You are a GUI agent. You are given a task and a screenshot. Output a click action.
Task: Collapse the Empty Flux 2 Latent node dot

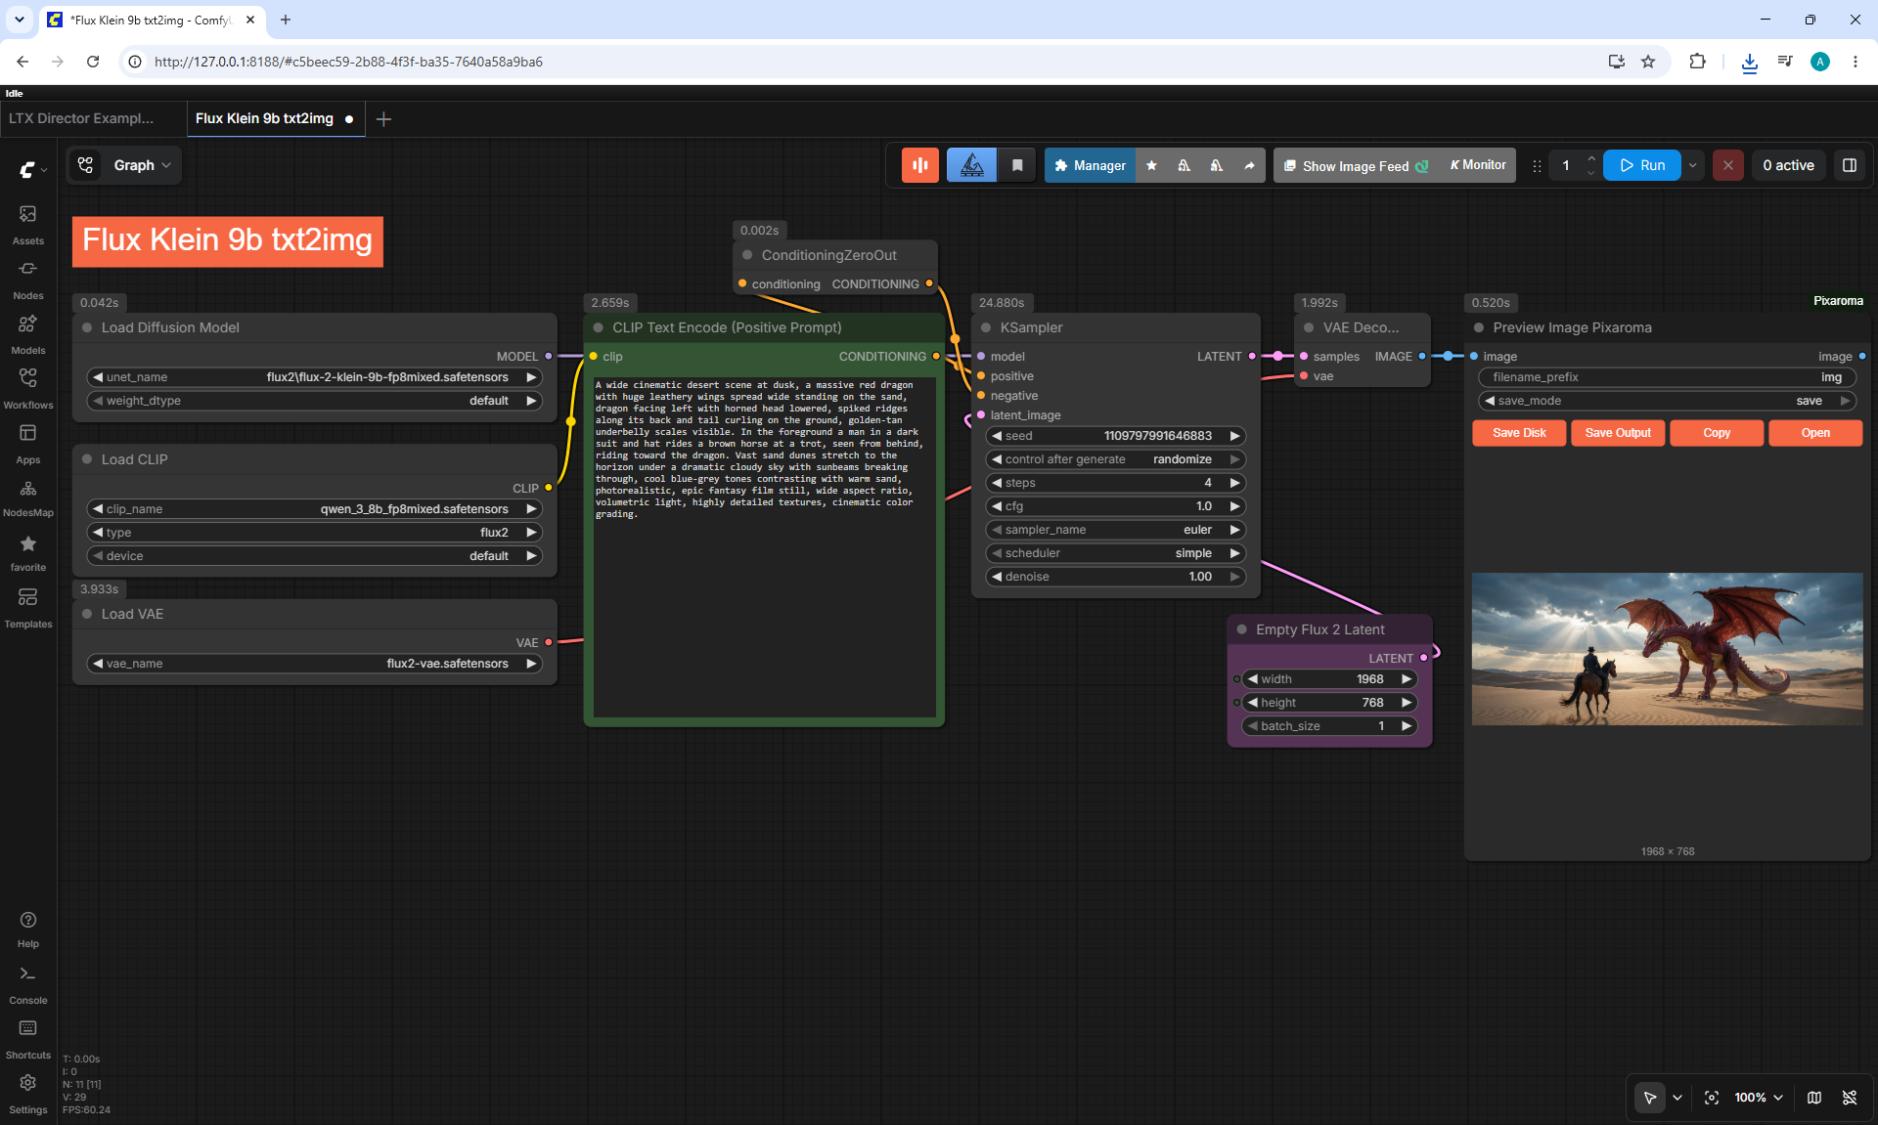coord(1242,629)
